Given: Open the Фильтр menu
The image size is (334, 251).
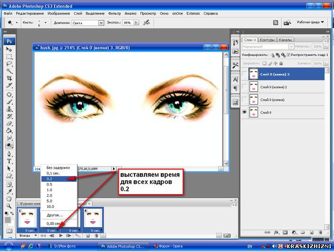Looking at the screenshot, I should pos(115,13).
